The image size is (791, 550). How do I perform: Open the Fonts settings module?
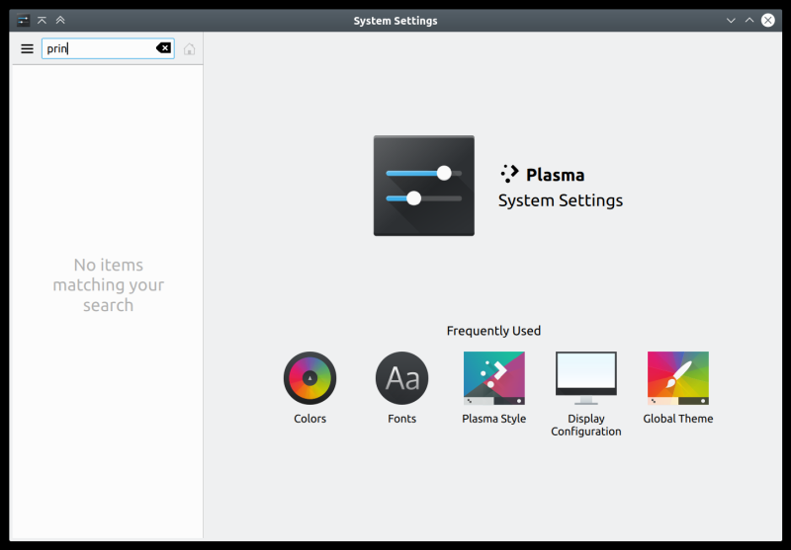[x=402, y=388]
